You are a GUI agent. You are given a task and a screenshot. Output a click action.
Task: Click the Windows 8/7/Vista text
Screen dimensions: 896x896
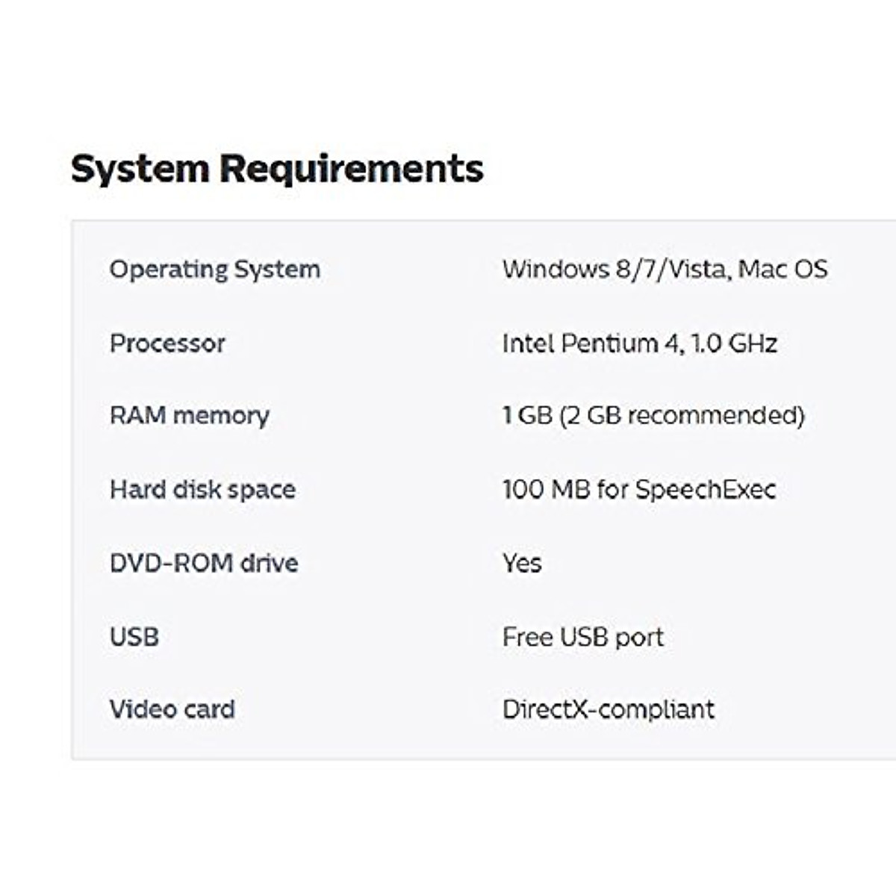[613, 270]
